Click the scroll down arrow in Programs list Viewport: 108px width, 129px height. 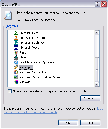click(97, 84)
